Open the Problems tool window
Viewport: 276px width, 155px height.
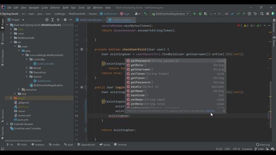pyautogui.click(x=38, y=145)
